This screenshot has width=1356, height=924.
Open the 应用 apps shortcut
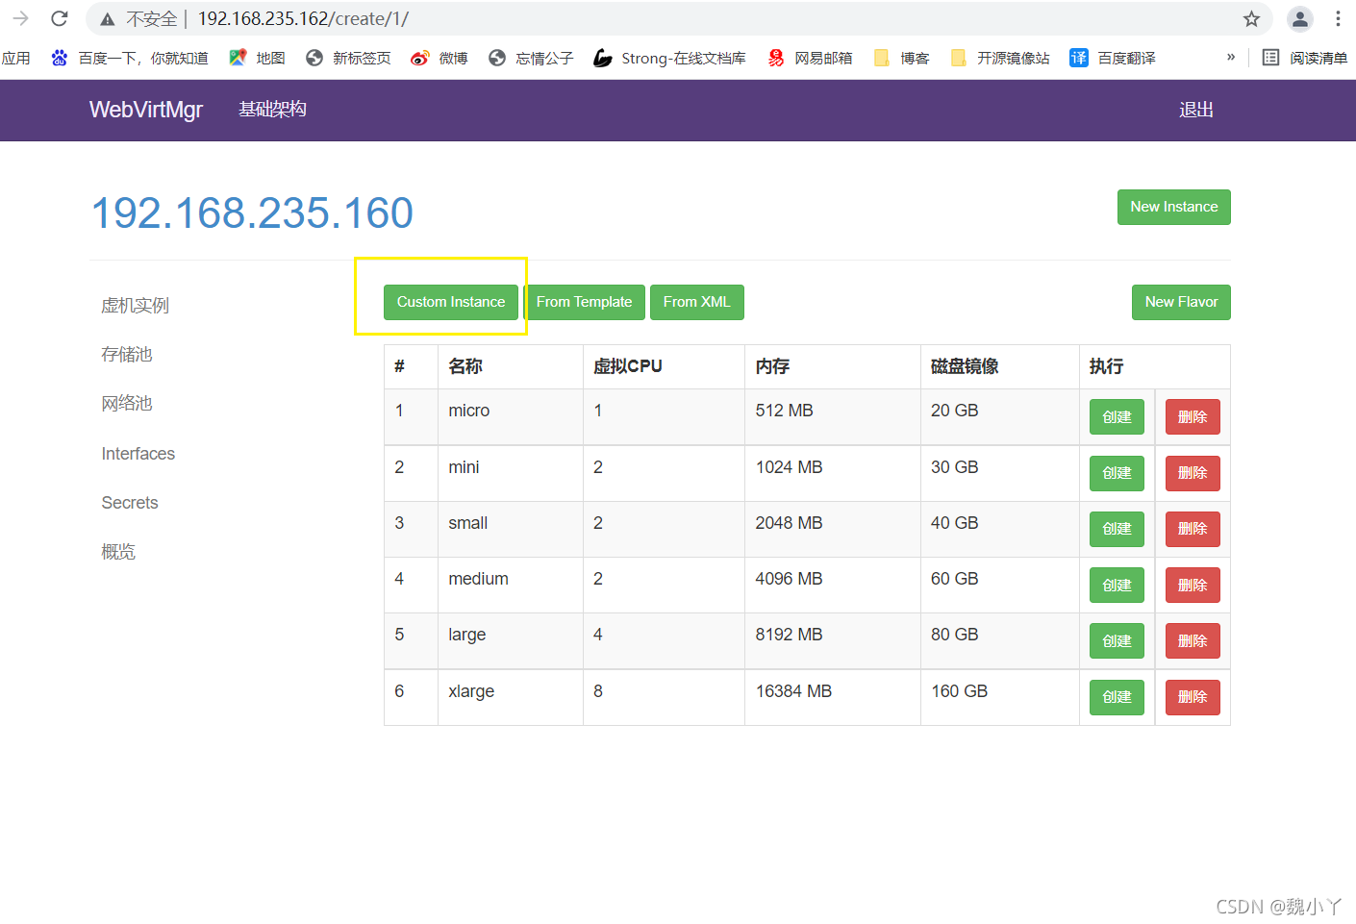pos(15,59)
